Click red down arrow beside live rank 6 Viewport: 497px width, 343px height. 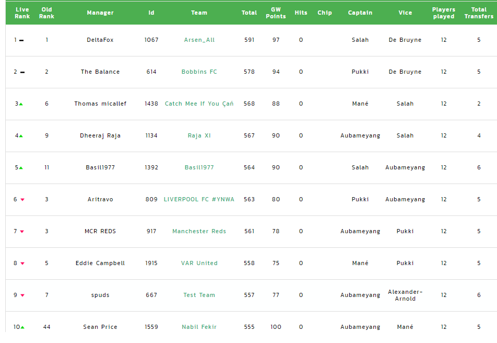coord(22,200)
